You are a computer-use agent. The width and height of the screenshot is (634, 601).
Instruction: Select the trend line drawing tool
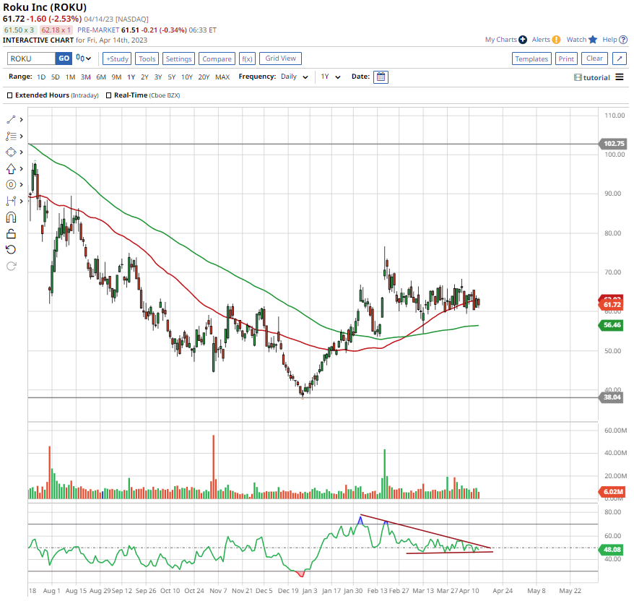11,120
